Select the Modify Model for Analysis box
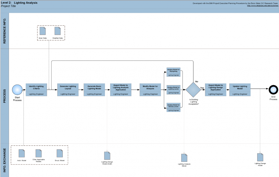The height and width of the screenshot is (177, 279). click(x=150, y=89)
